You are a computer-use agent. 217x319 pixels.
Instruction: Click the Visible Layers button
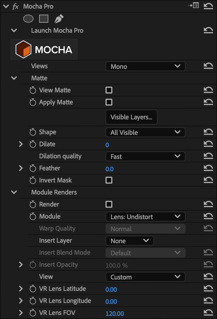(131, 117)
